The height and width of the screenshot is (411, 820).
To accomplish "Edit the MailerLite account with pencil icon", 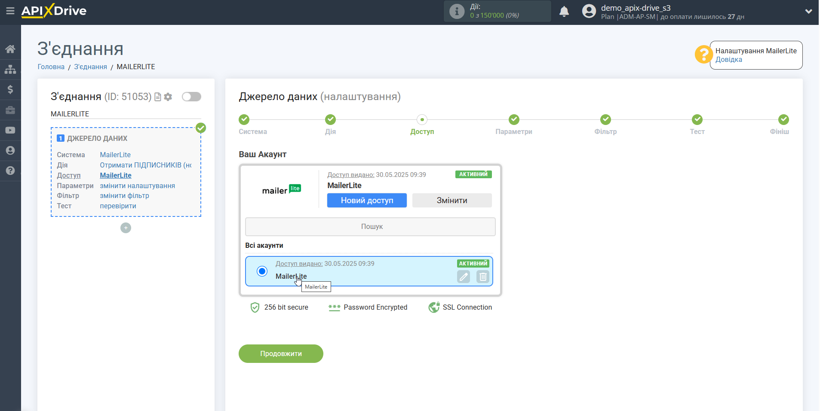I will (464, 277).
